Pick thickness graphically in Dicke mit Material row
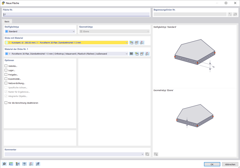The height and width of the screenshot is (168, 240). 142,43
